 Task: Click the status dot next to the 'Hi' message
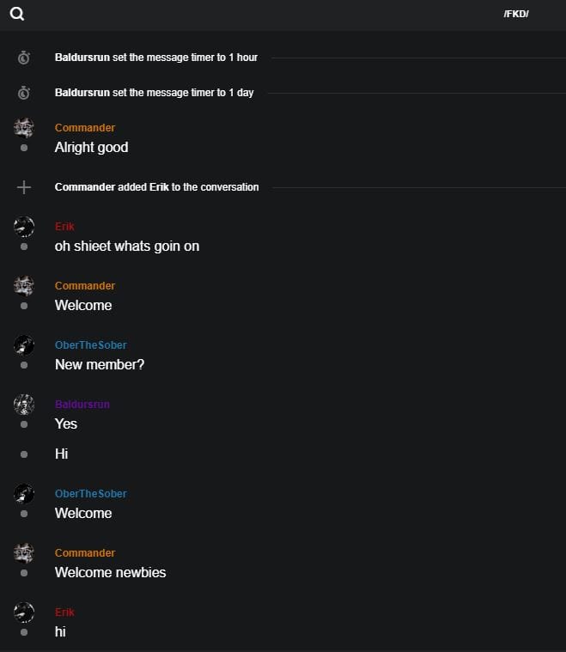pyautogui.click(x=24, y=454)
